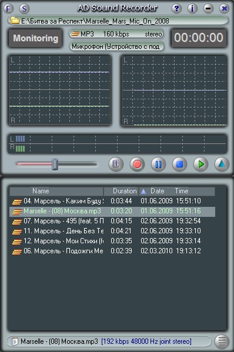
Task: Pause using the blue Pause button
Action: (x=158, y=164)
